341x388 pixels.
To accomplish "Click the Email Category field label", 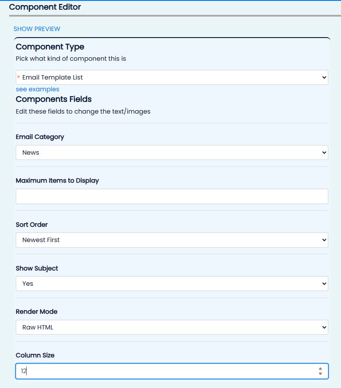I will tap(40, 137).
